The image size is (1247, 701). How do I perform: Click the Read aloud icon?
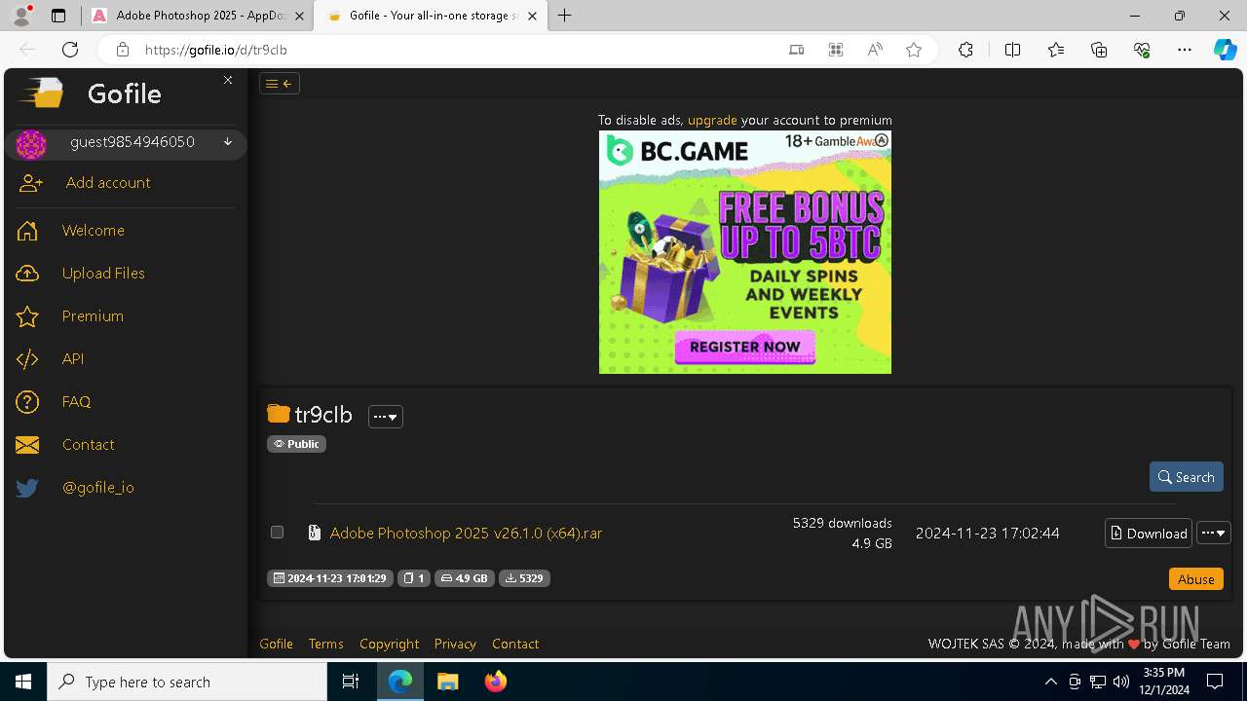click(875, 50)
